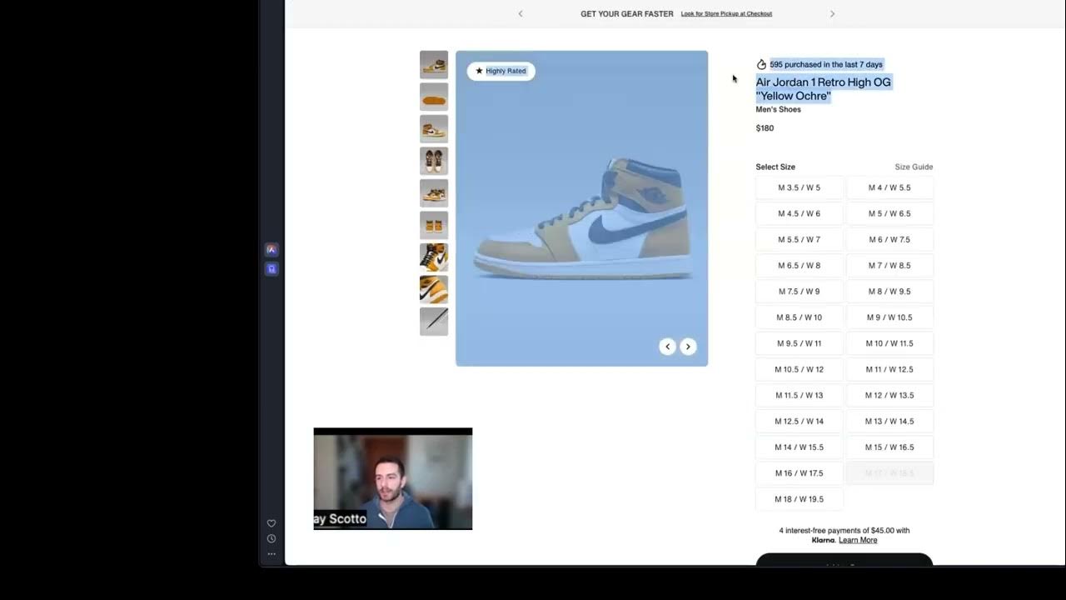
Task: Select heel view pair thumbnail
Action: (x=434, y=225)
